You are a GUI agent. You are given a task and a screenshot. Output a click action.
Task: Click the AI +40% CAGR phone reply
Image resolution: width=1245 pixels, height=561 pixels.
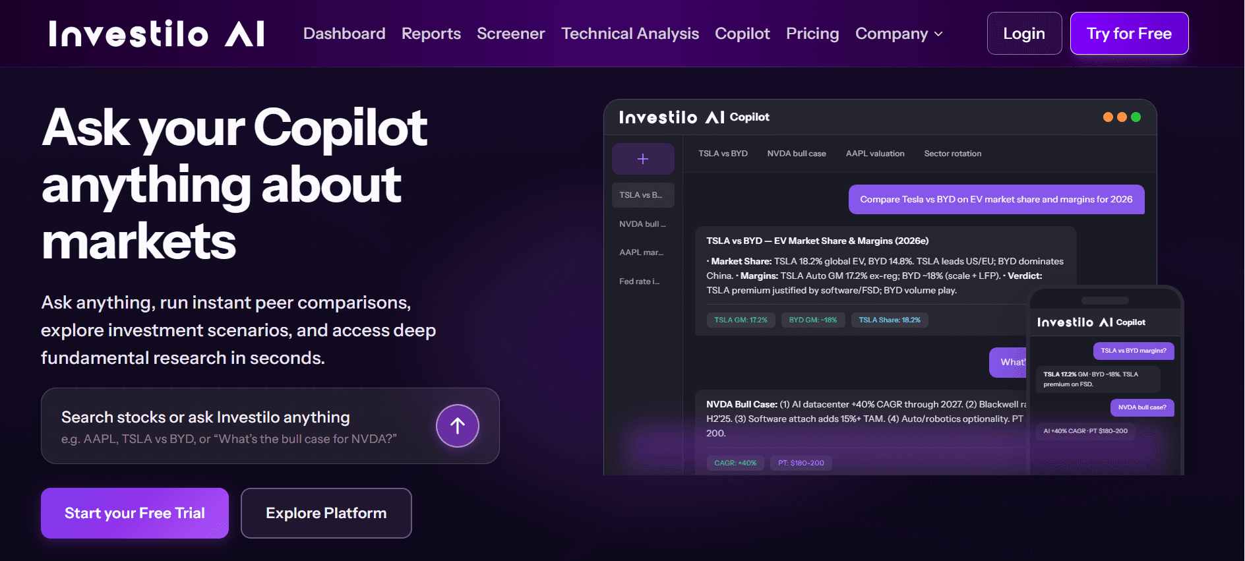[1085, 431]
